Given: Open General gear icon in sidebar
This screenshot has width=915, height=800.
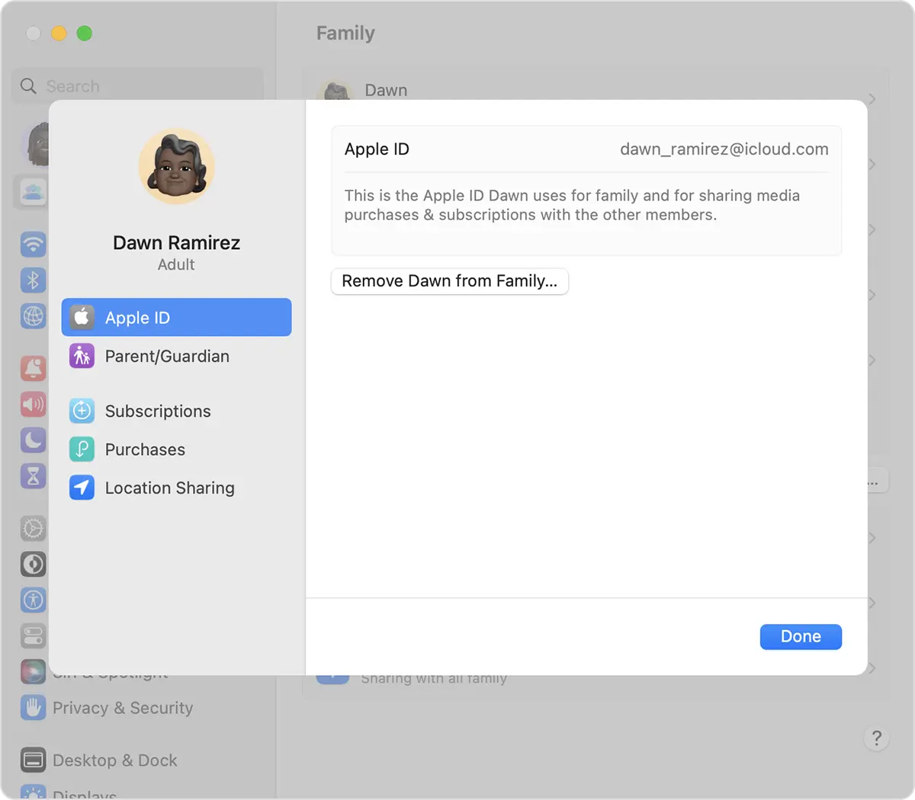Looking at the screenshot, I should pos(33,528).
